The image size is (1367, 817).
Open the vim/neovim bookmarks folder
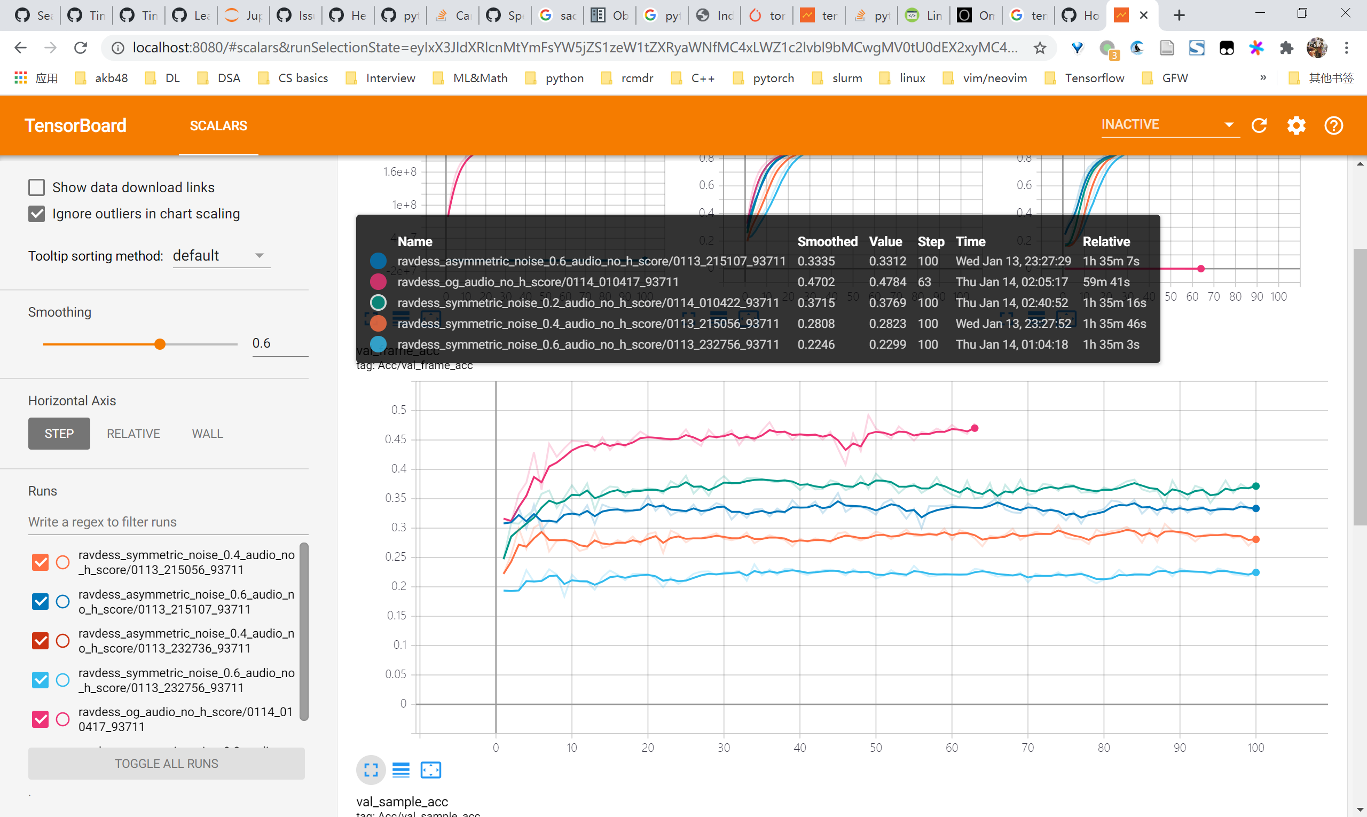[985, 78]
